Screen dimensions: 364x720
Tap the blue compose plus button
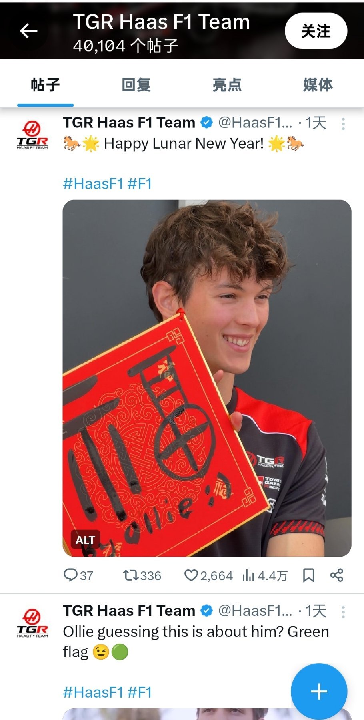[319, 691]
